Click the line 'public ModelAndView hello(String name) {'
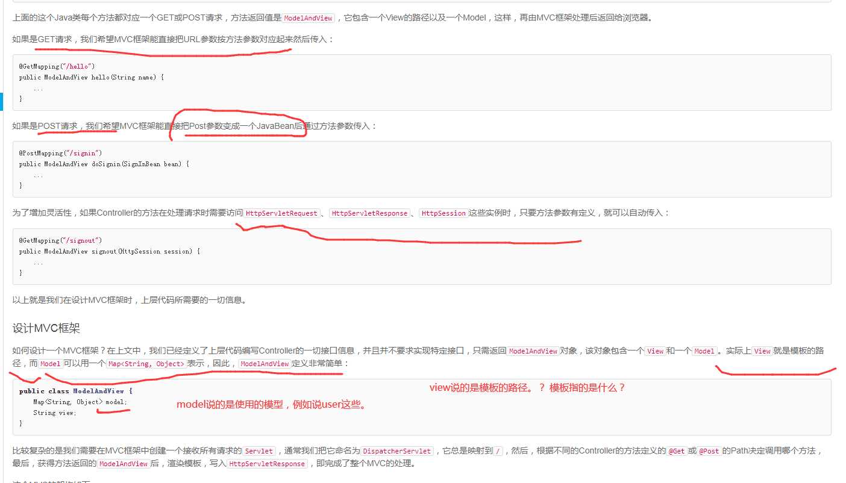Viewport: 846px width, 483px height. 92,77
